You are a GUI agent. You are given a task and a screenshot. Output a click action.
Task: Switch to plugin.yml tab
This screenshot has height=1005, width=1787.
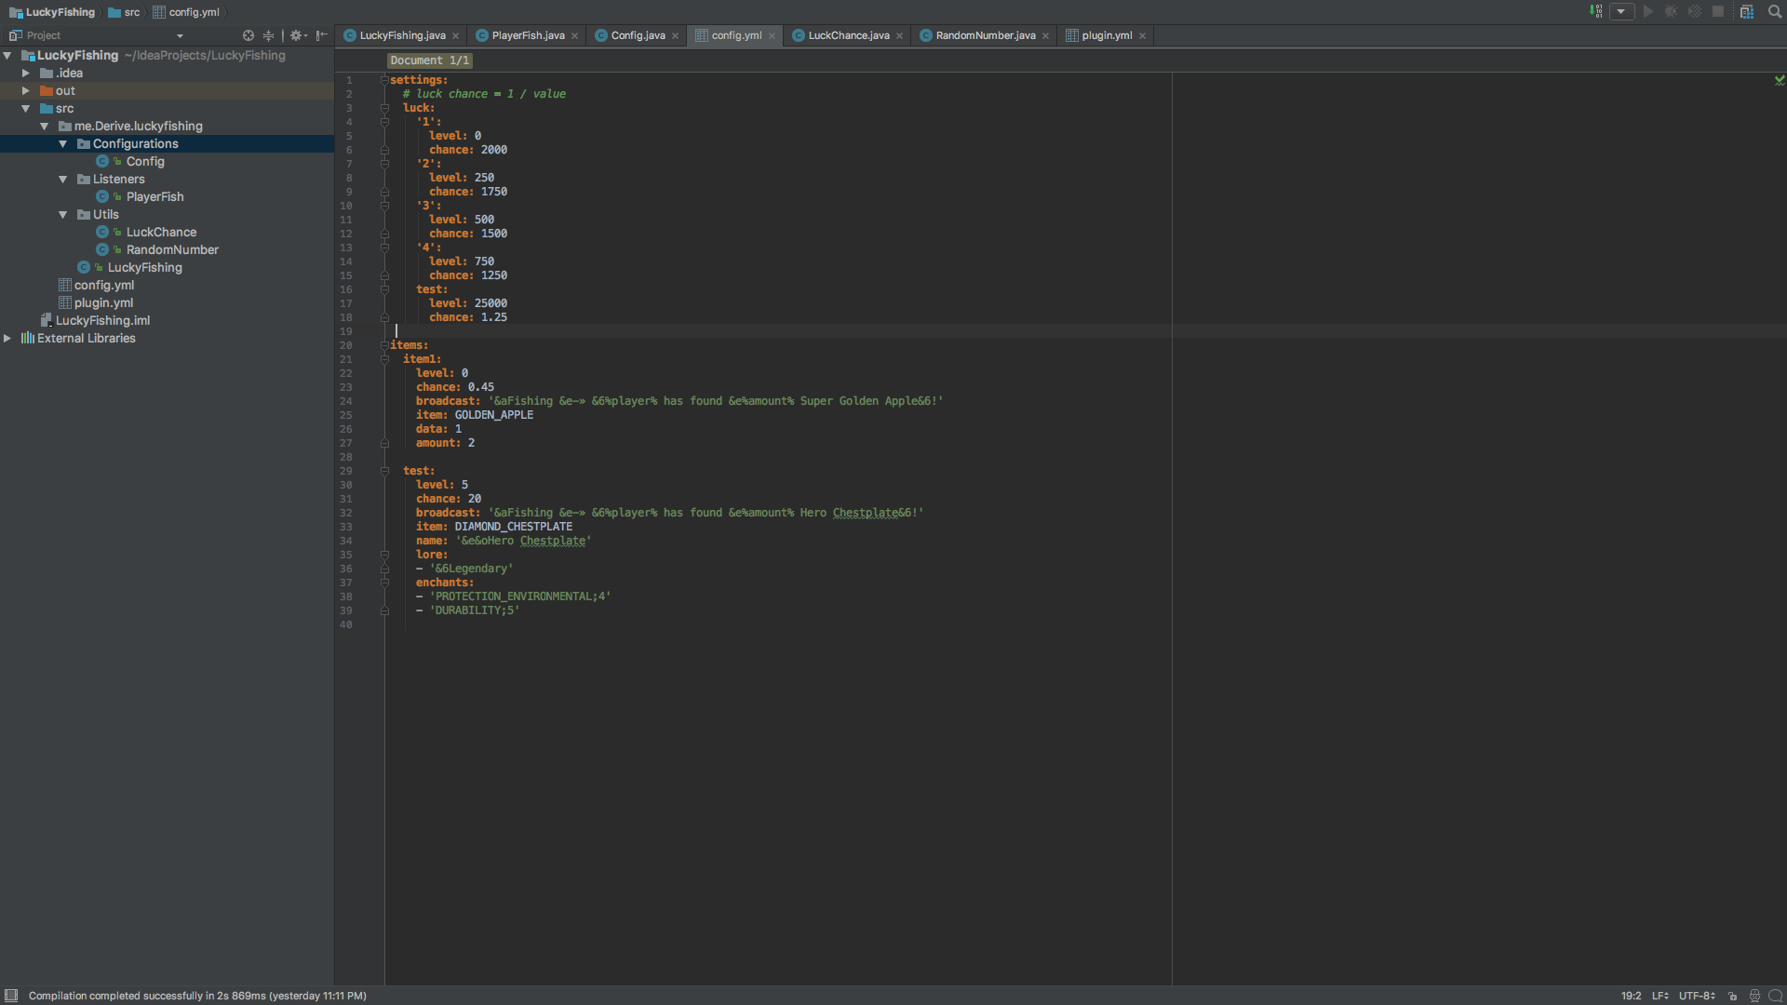click(x=1106, y=35)
